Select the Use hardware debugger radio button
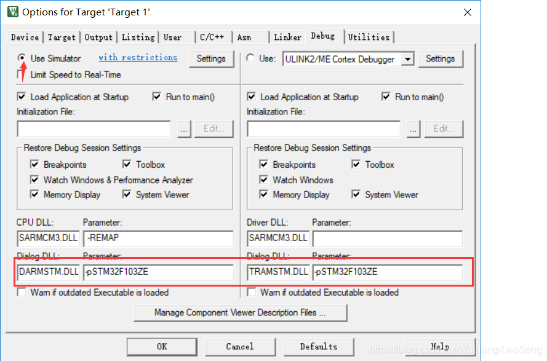This screenshot has width=547, height=361. click(x=250, y=58)
